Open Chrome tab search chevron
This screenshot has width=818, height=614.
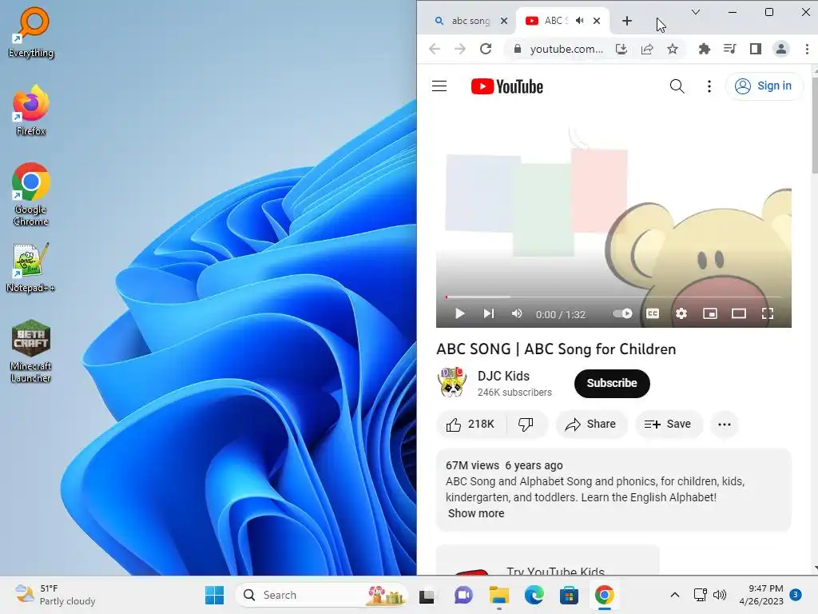click(696, 12)
